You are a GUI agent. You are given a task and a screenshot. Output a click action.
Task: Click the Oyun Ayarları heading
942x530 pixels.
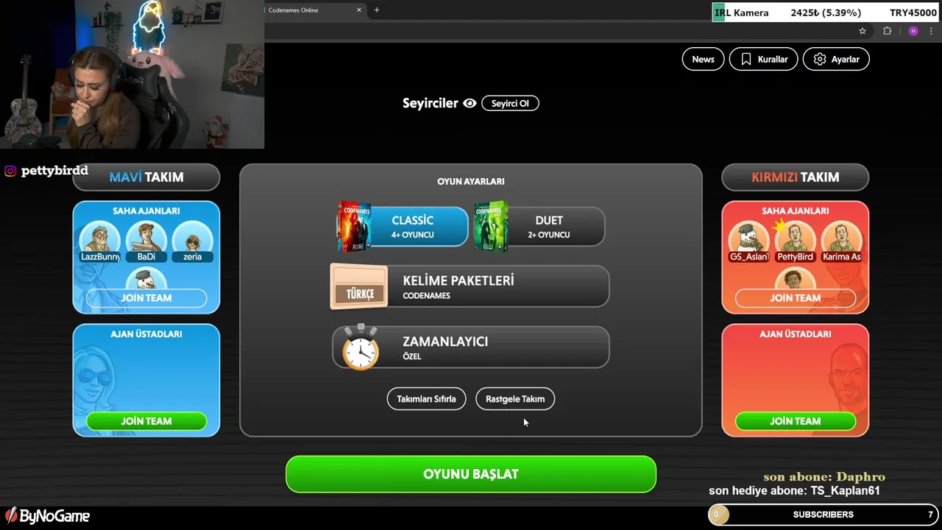coord(471,181)
